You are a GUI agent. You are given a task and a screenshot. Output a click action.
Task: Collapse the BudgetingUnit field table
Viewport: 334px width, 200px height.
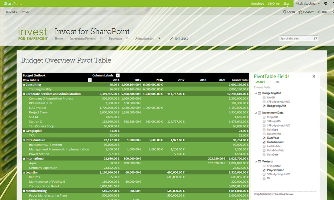point(256,93)
